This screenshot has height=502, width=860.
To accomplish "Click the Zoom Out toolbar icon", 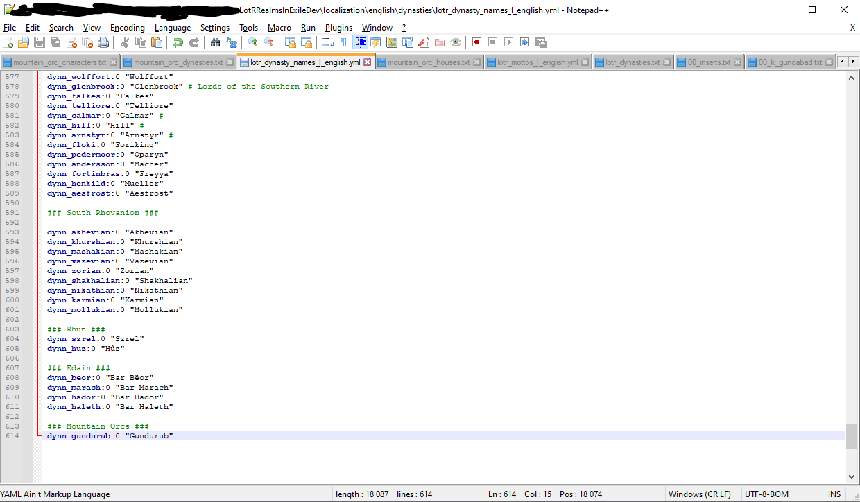I will point(269,42).
